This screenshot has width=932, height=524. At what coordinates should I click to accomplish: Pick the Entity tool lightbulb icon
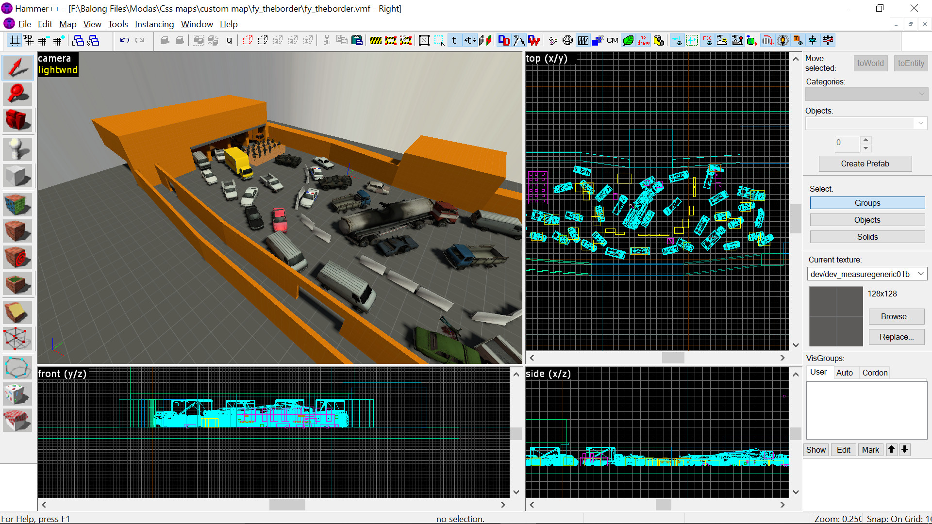click(x=17, y=149)
